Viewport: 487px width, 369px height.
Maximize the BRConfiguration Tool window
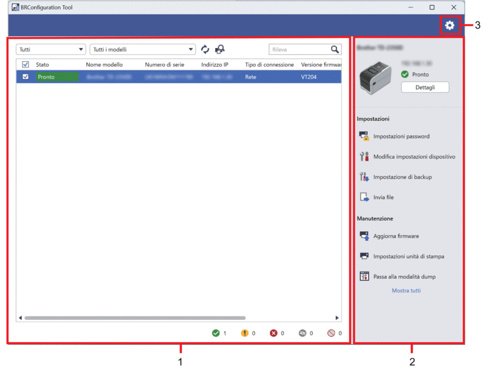(x=432, y=7)
